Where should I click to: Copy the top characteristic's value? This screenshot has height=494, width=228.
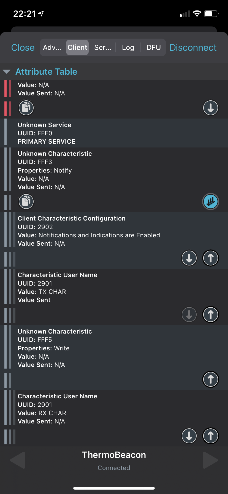tap(26, 108)
